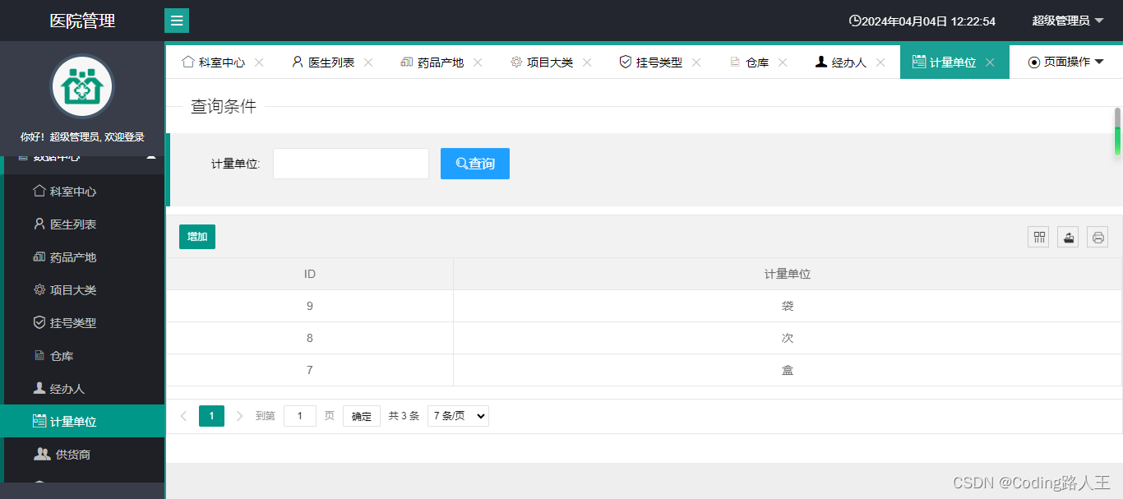Focus the 计量单位 search input field
This screenshot has height=499, width=1123.
click(x=351, y=164)
